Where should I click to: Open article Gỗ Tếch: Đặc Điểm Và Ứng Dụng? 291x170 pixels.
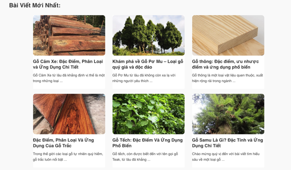coord(148,143)
